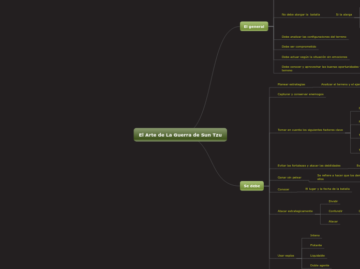Click the Conocer topic
Image resolution: width=360 pixels, height=269 pixels.
tap(283, 189)
